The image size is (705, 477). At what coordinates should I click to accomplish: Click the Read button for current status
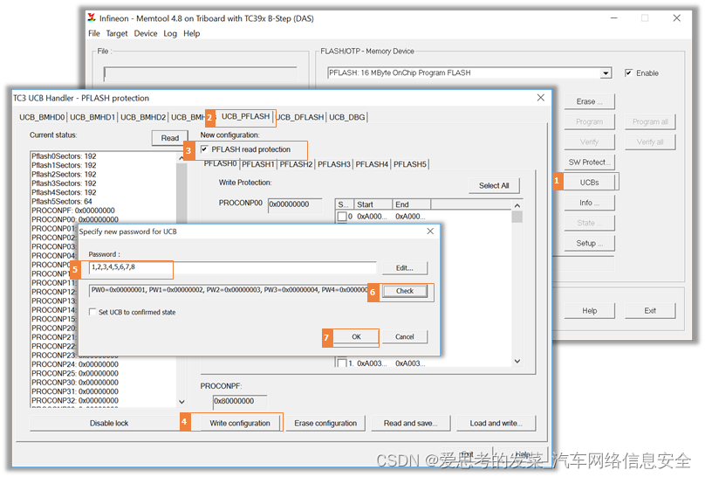click(x=169, y=138)
